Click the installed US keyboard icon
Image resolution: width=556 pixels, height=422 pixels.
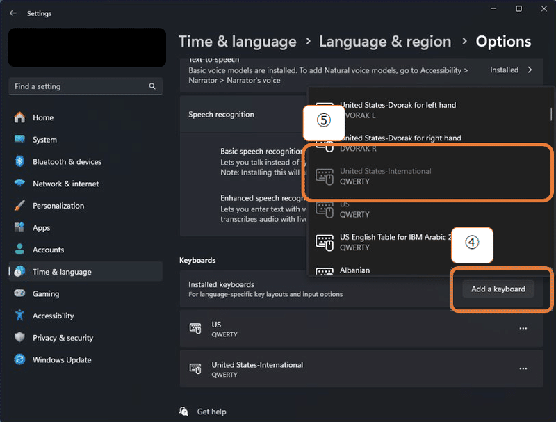[195, 328]
